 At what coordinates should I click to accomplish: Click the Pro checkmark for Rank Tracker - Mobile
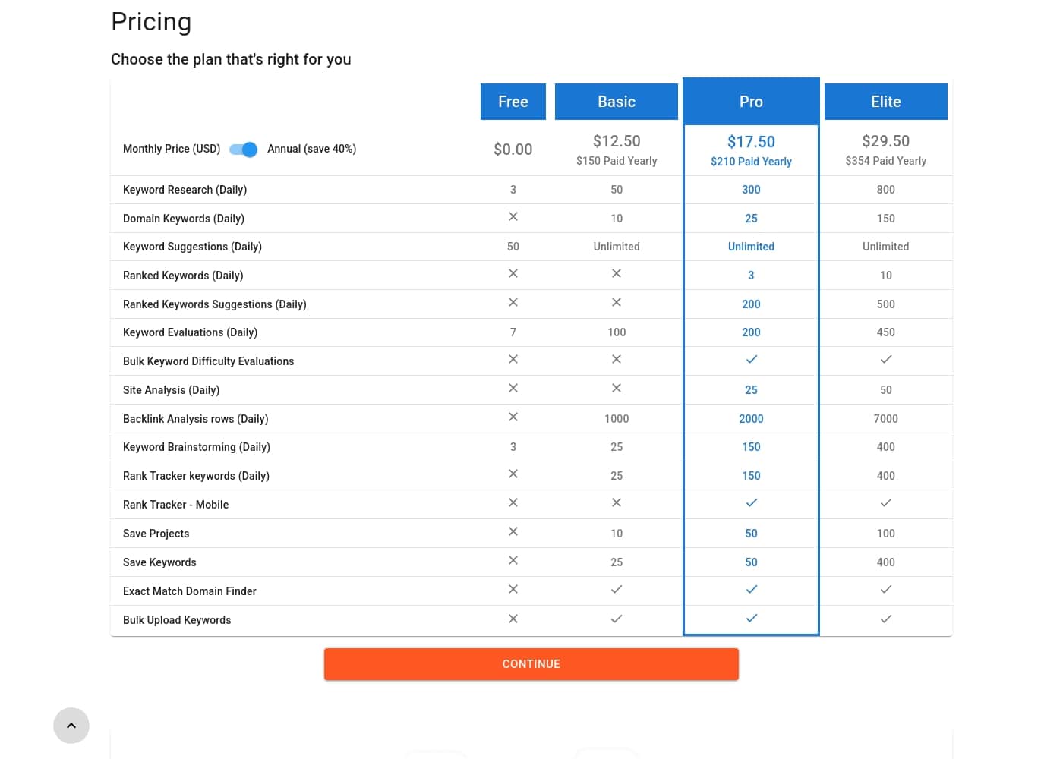(752, 503)
